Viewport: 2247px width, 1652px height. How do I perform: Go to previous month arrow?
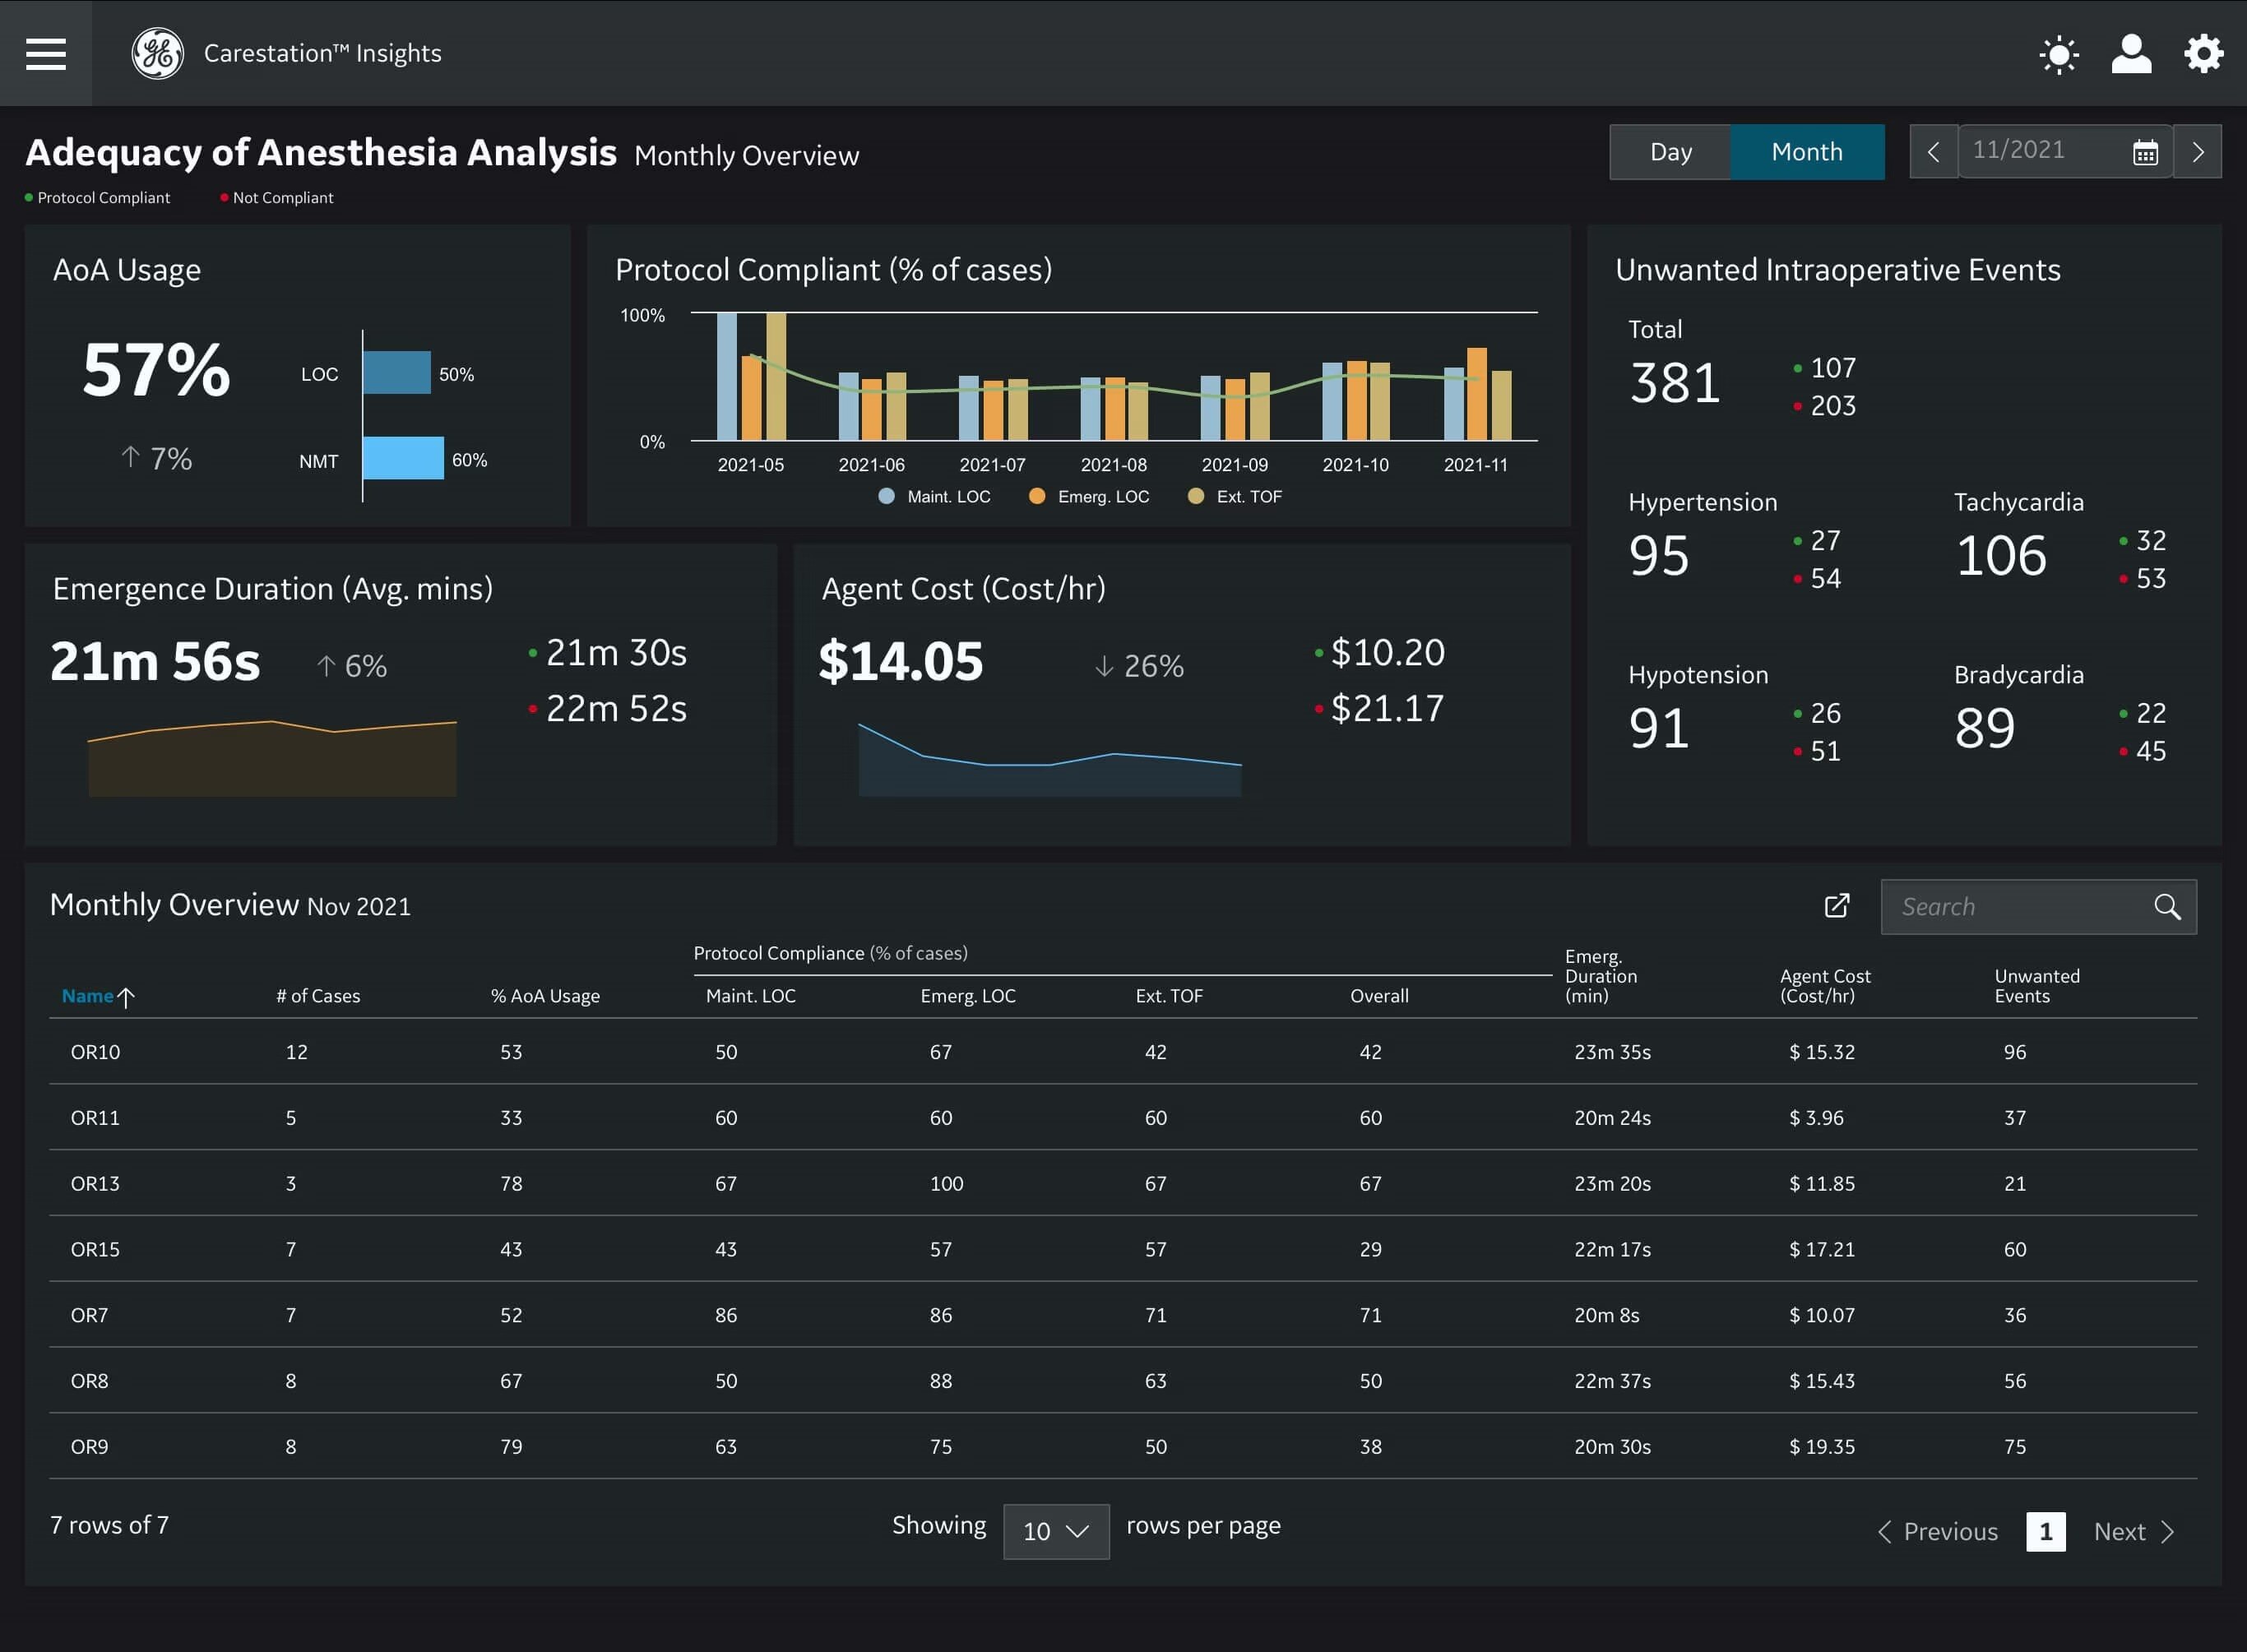tap(1933, 152)
